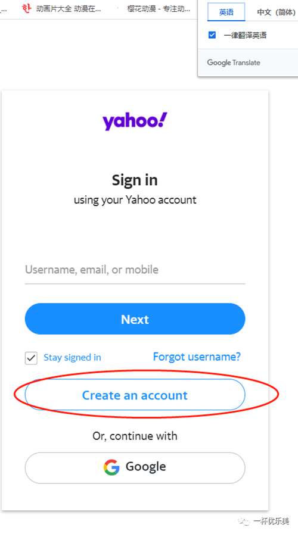Select the 英语 translation tab
Viewport: 298px width, 534px height.
(226, 12)
